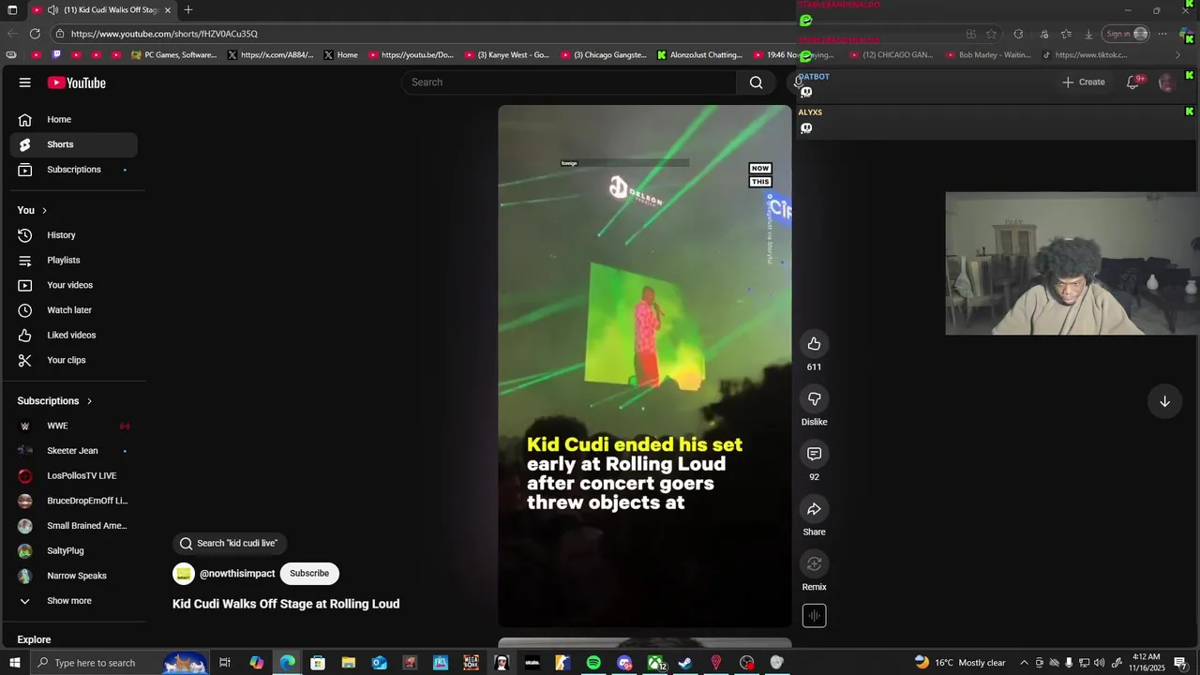Open Home in YouTube sidebar
Viewport: 1200px width, 675px height.
(x=74, y=119)
